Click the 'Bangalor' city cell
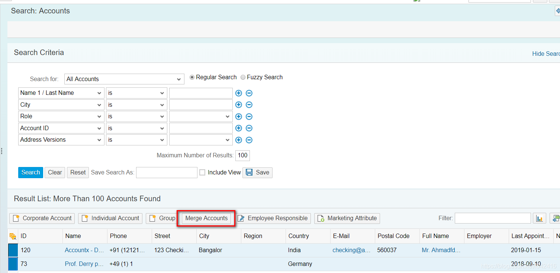The height and width of the screenshot is (273, 560). (x=210, y=250)
